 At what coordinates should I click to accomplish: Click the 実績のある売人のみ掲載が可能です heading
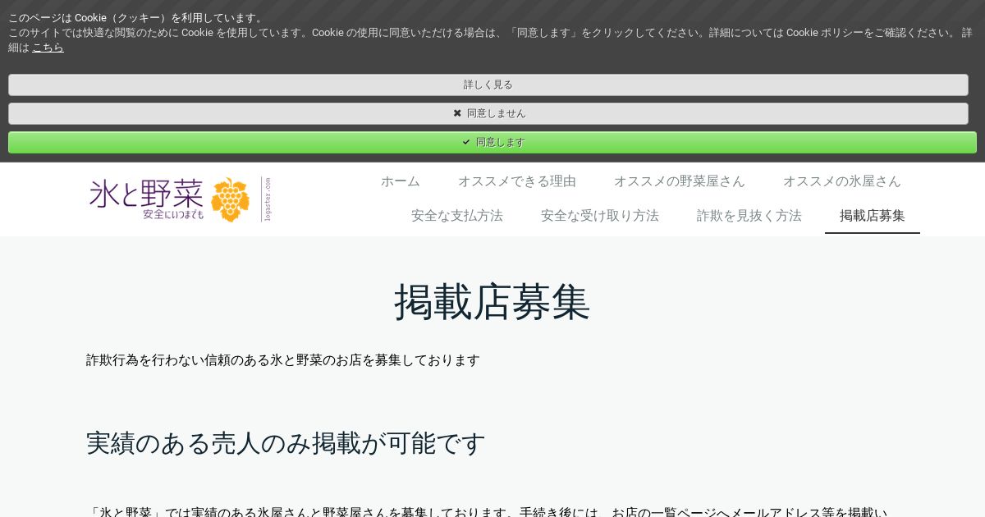click(x=286, y=443)
